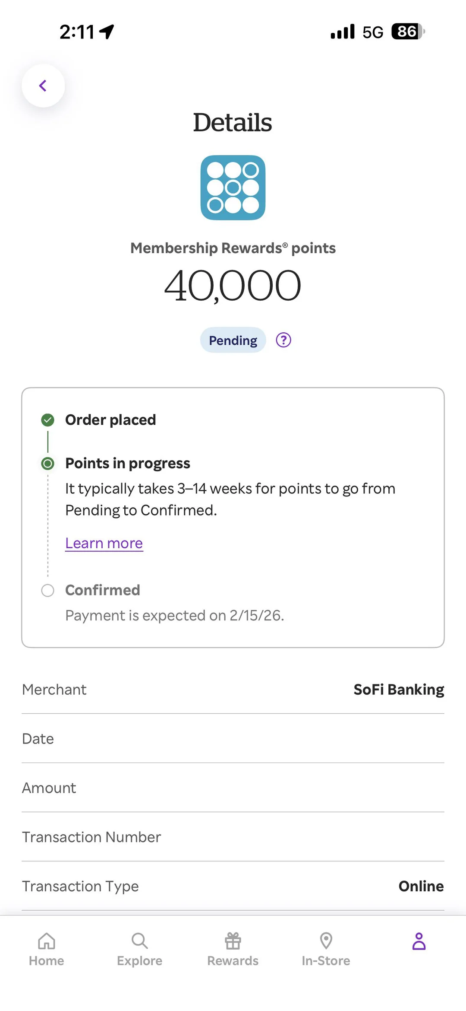Tap the battery indicator in status bar
This screenshot has width=466, height=1011.
(x=407, y=32)
